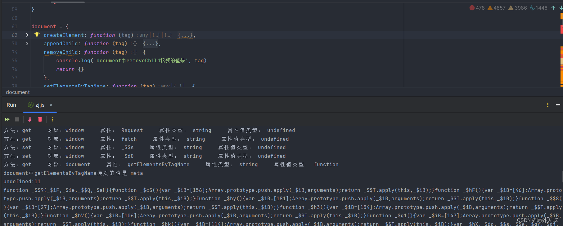The image size is (563, 226).
Task: Expand the folded appendChild function
Action: pos(27,43)
